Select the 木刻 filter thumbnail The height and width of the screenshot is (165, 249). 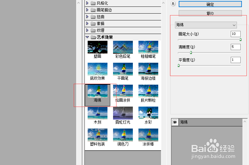[x=98, y=113]
